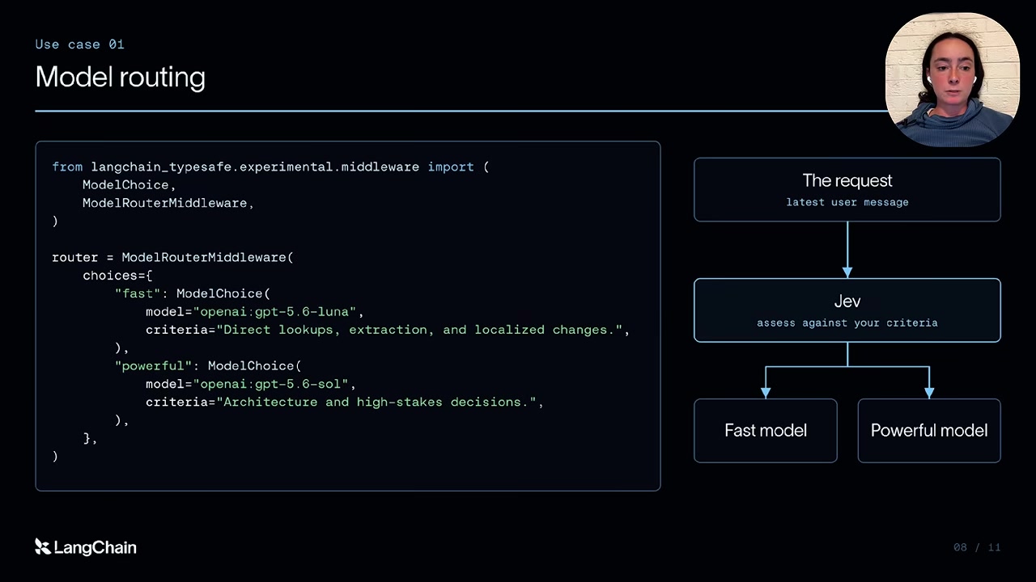
Task: Click the 'Use case 01' label
Action: 80,44
